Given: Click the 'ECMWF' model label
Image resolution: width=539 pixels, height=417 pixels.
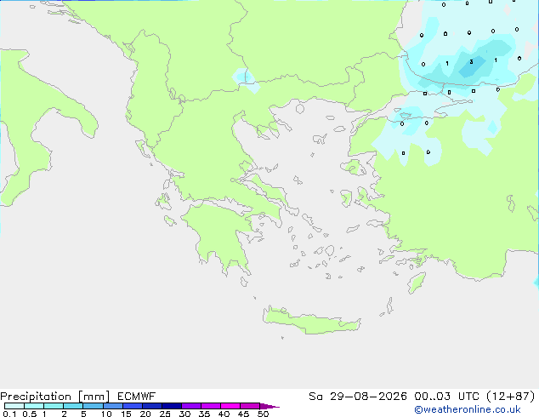Looking at the screenshot, I should point(137,397).
